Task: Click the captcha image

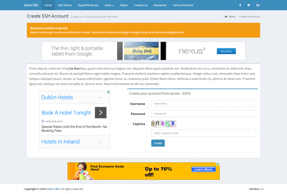Action: tap(163, 124)
